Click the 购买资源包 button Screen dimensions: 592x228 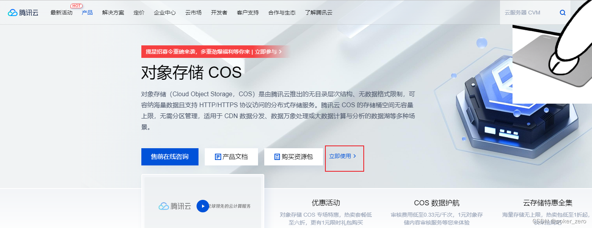click(294, 157)
